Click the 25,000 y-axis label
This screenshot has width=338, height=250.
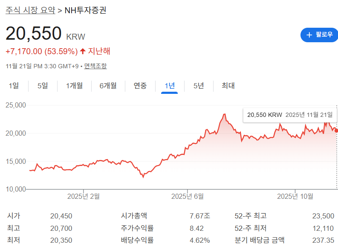(15, 105)
